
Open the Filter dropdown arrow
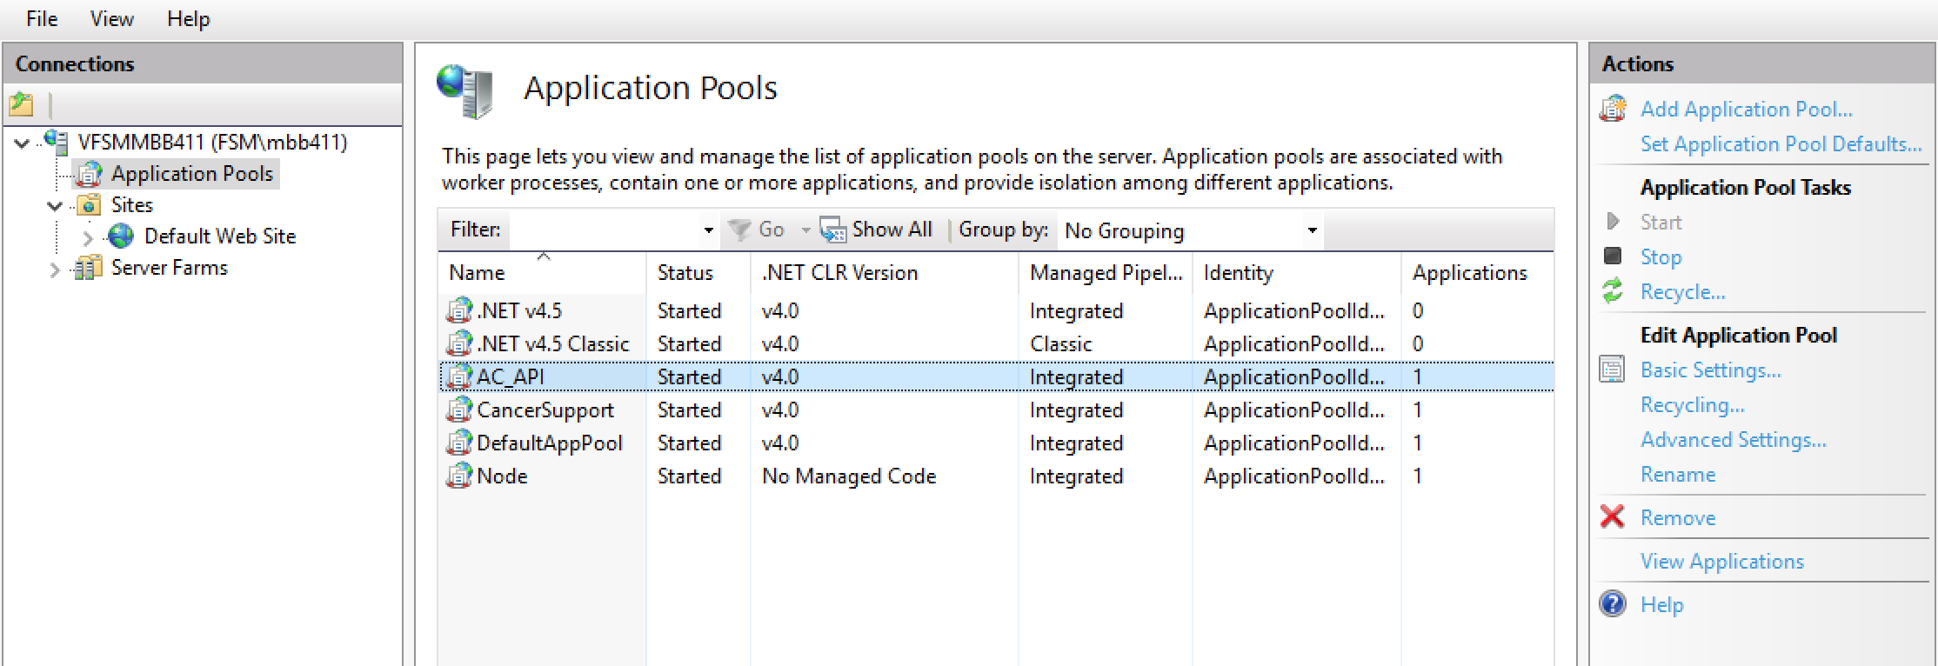coord(708,230)
